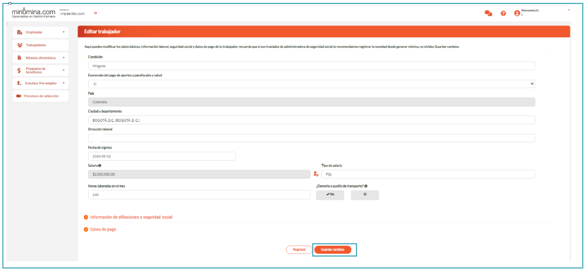This screenshot has height=271, width=586.
Task: Open Procesos de selección in the sidebar
Action: tap(40, 96)
